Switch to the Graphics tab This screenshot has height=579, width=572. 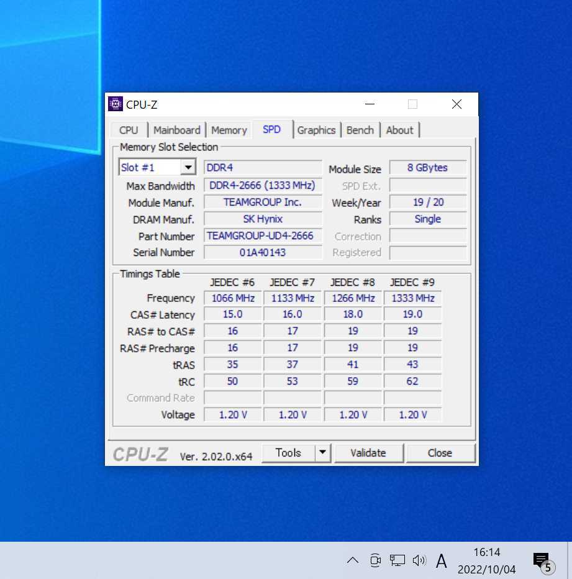tap(317, 130)
